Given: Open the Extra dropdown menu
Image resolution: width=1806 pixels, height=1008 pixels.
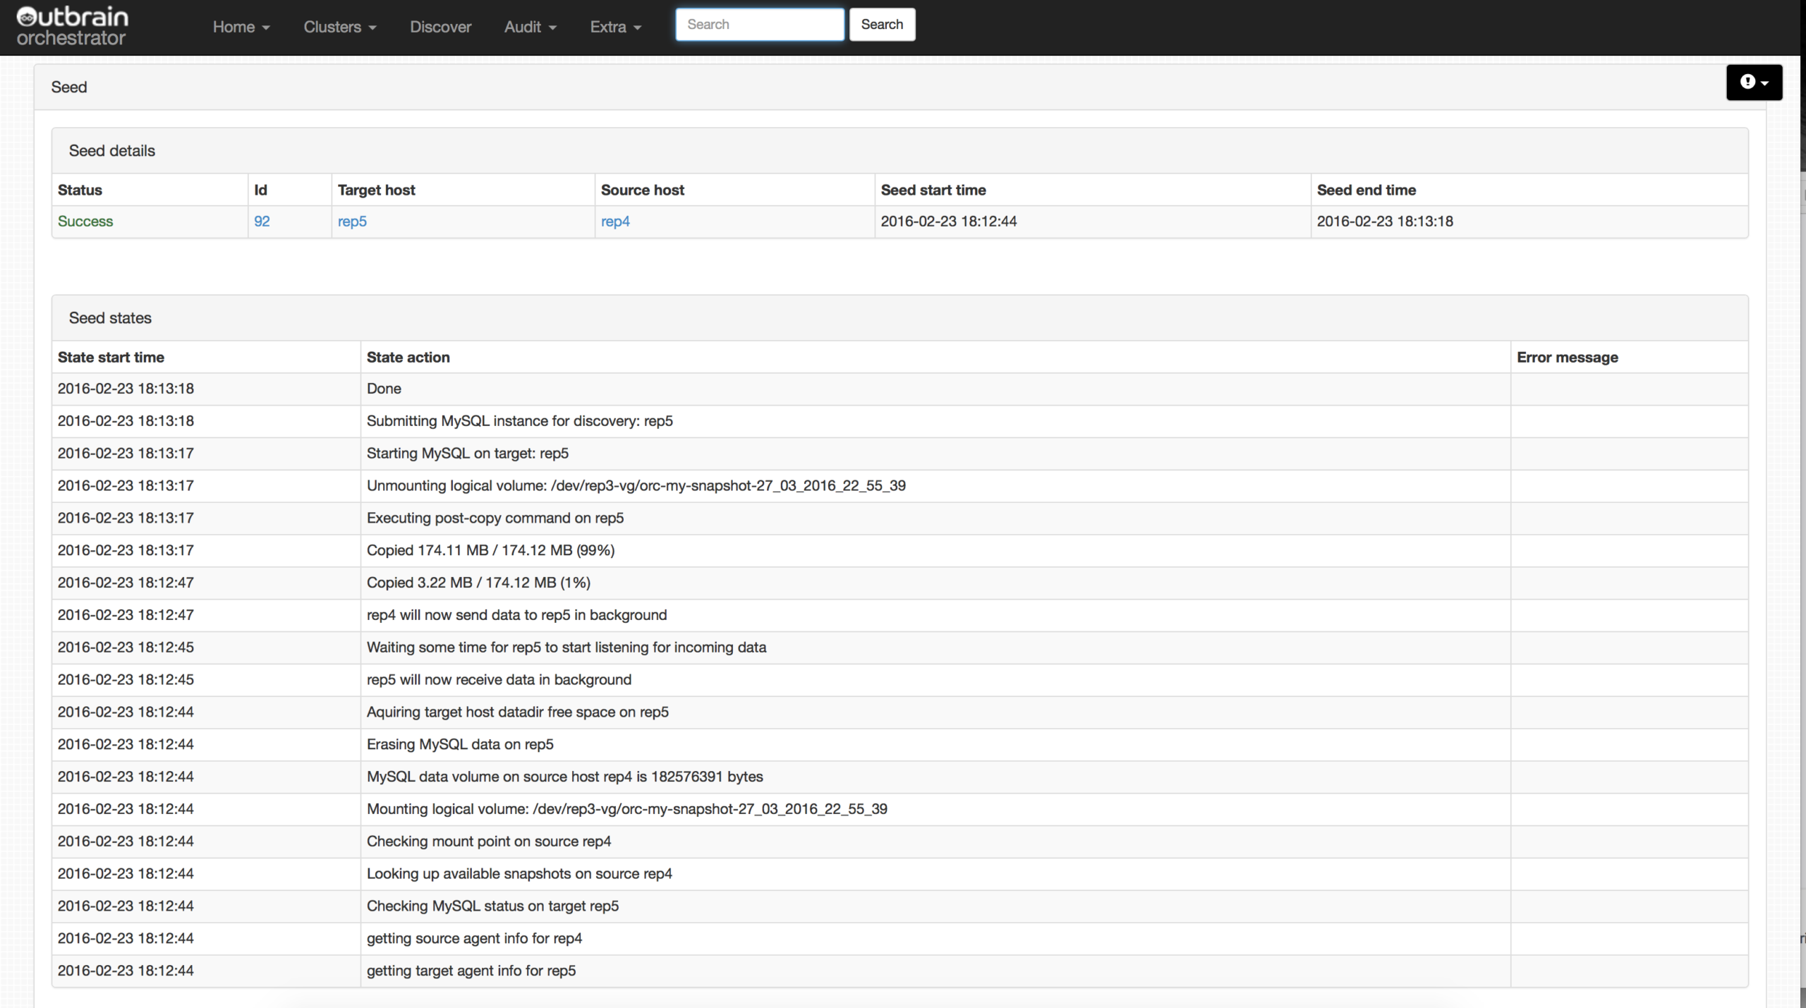Looking at the screenshot, I should (x=615, y=27).
